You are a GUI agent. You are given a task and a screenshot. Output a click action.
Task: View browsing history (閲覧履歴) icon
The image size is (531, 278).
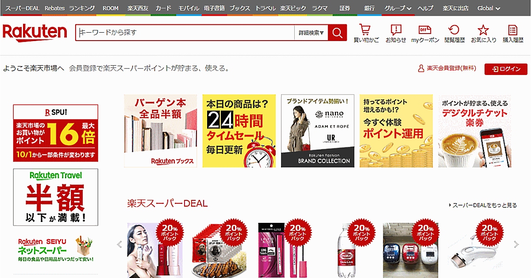tap(454, 33)
